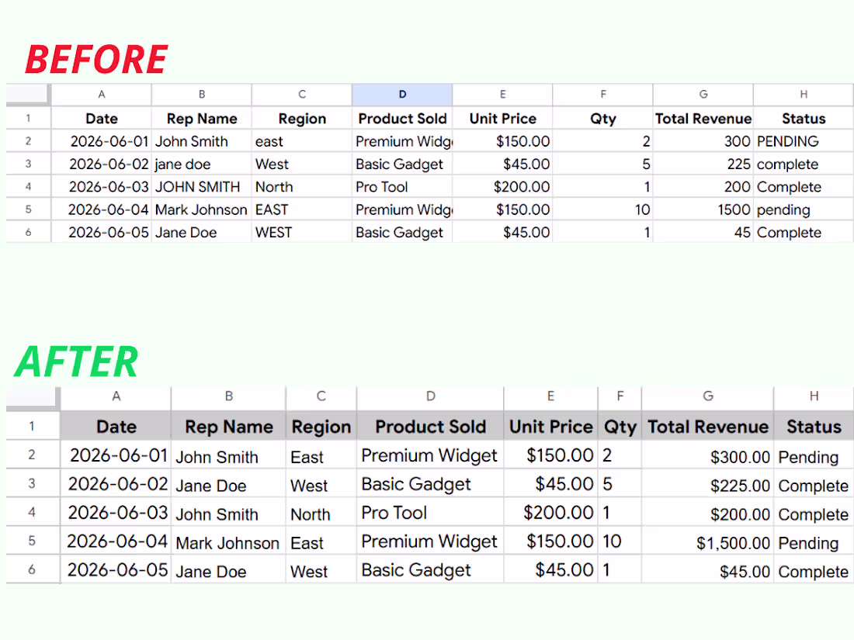The image size is (854, 640).
Task: Select the '1500' total revenue cell
Action: coord(703,210)
